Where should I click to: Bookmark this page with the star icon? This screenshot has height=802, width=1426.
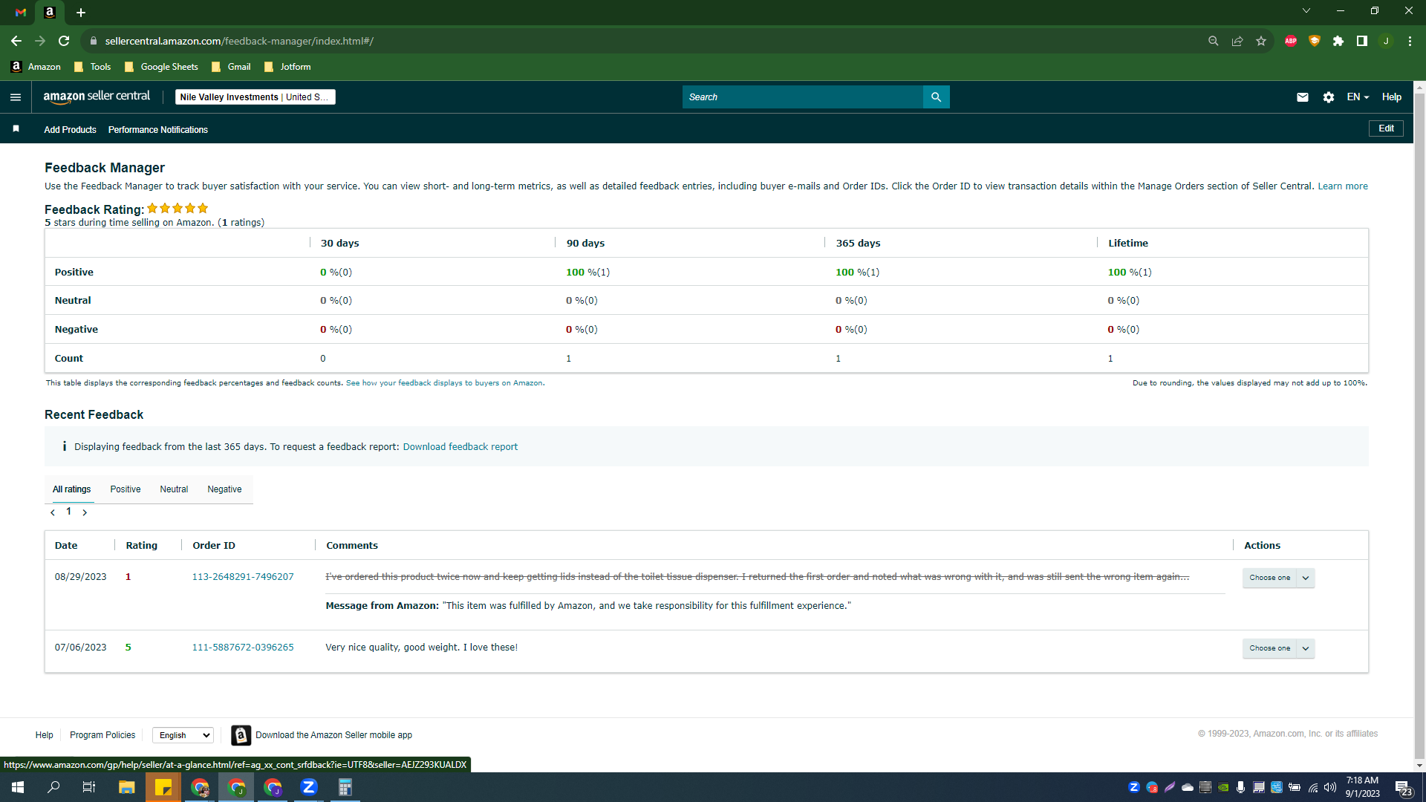coord(1261,41)
